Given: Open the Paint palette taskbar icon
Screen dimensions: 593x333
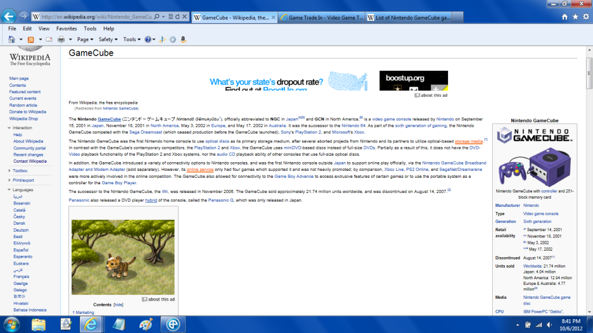Looking at the screenshot, I should tap(145, 325).
